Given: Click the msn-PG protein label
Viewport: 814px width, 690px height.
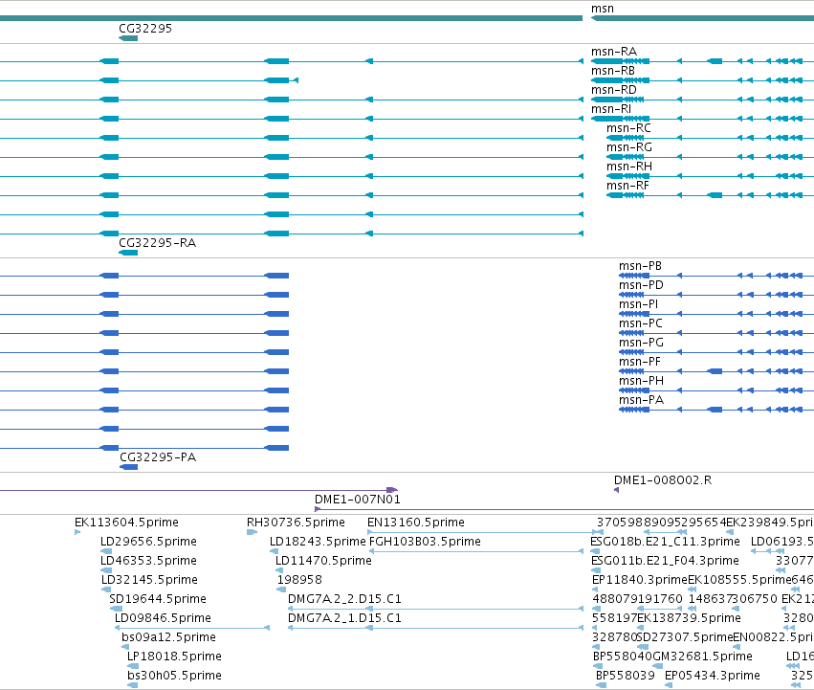Looking at the screenshot, I should (x=641, y=343).
